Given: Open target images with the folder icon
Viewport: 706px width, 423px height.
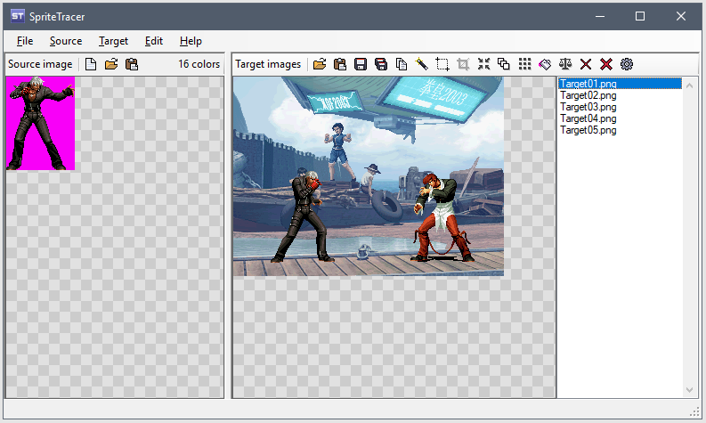Looking at the screenshot, I should [320, 64].
